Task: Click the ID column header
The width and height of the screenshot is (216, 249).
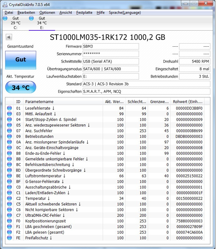Action: pos(18,101)
